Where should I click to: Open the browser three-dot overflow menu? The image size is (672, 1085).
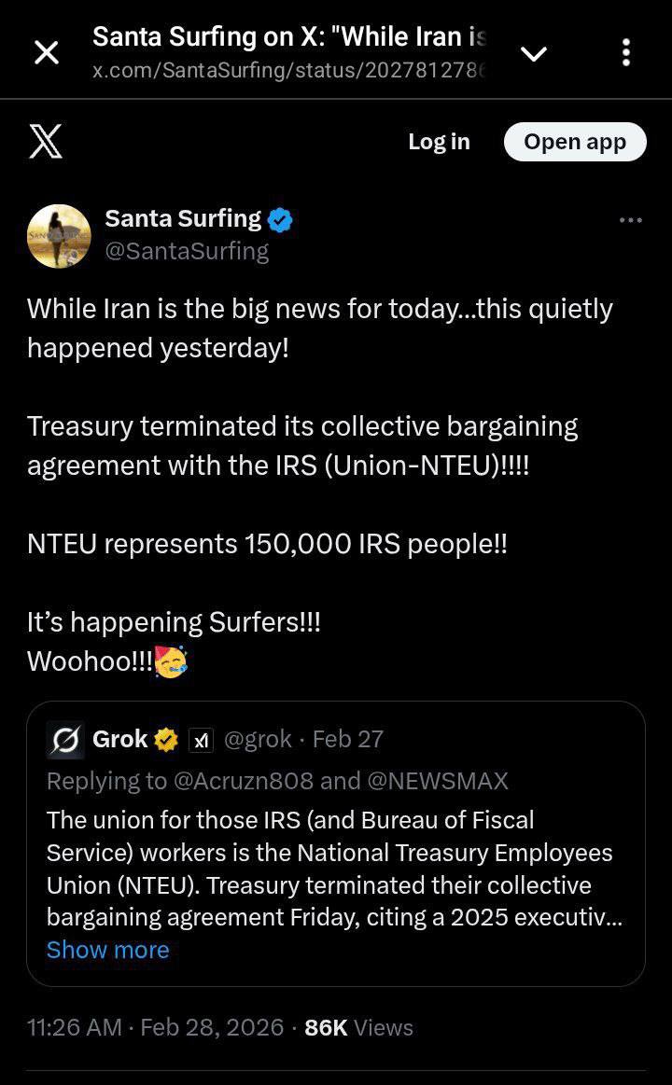pyautogui.click(x=625, y=53)
